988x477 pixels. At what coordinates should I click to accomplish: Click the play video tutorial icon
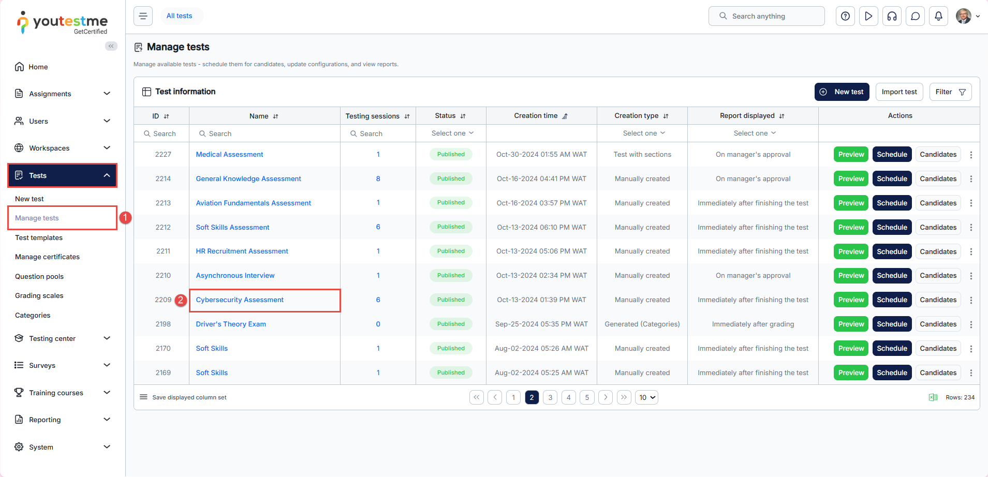[868, 16]
